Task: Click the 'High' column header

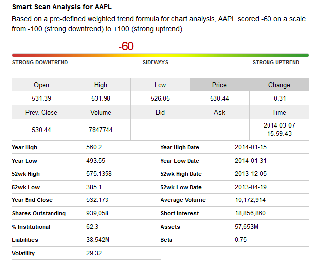Action: (101, 85)
